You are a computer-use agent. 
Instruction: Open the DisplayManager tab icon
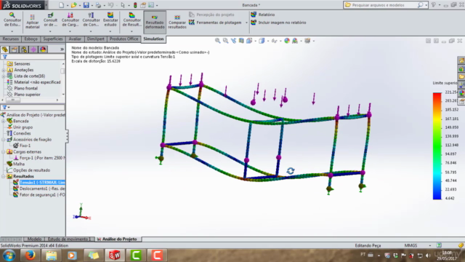(43, 49)
